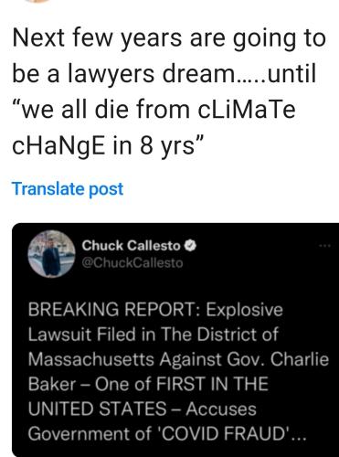
Task: Click the words Next few years
Action: point(97,38)
